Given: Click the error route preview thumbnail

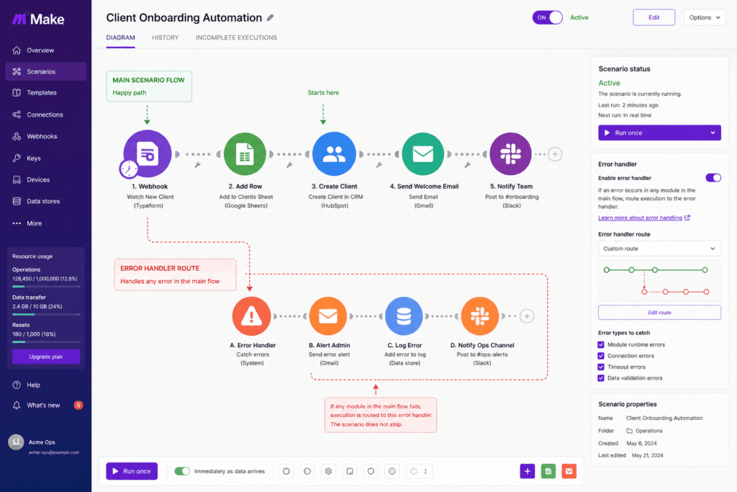Looking at the screenshot, I should [x=659, y=281].
